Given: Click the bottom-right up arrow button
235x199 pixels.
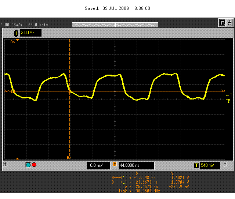Looking at the screenshot, I should pos(225,164).
